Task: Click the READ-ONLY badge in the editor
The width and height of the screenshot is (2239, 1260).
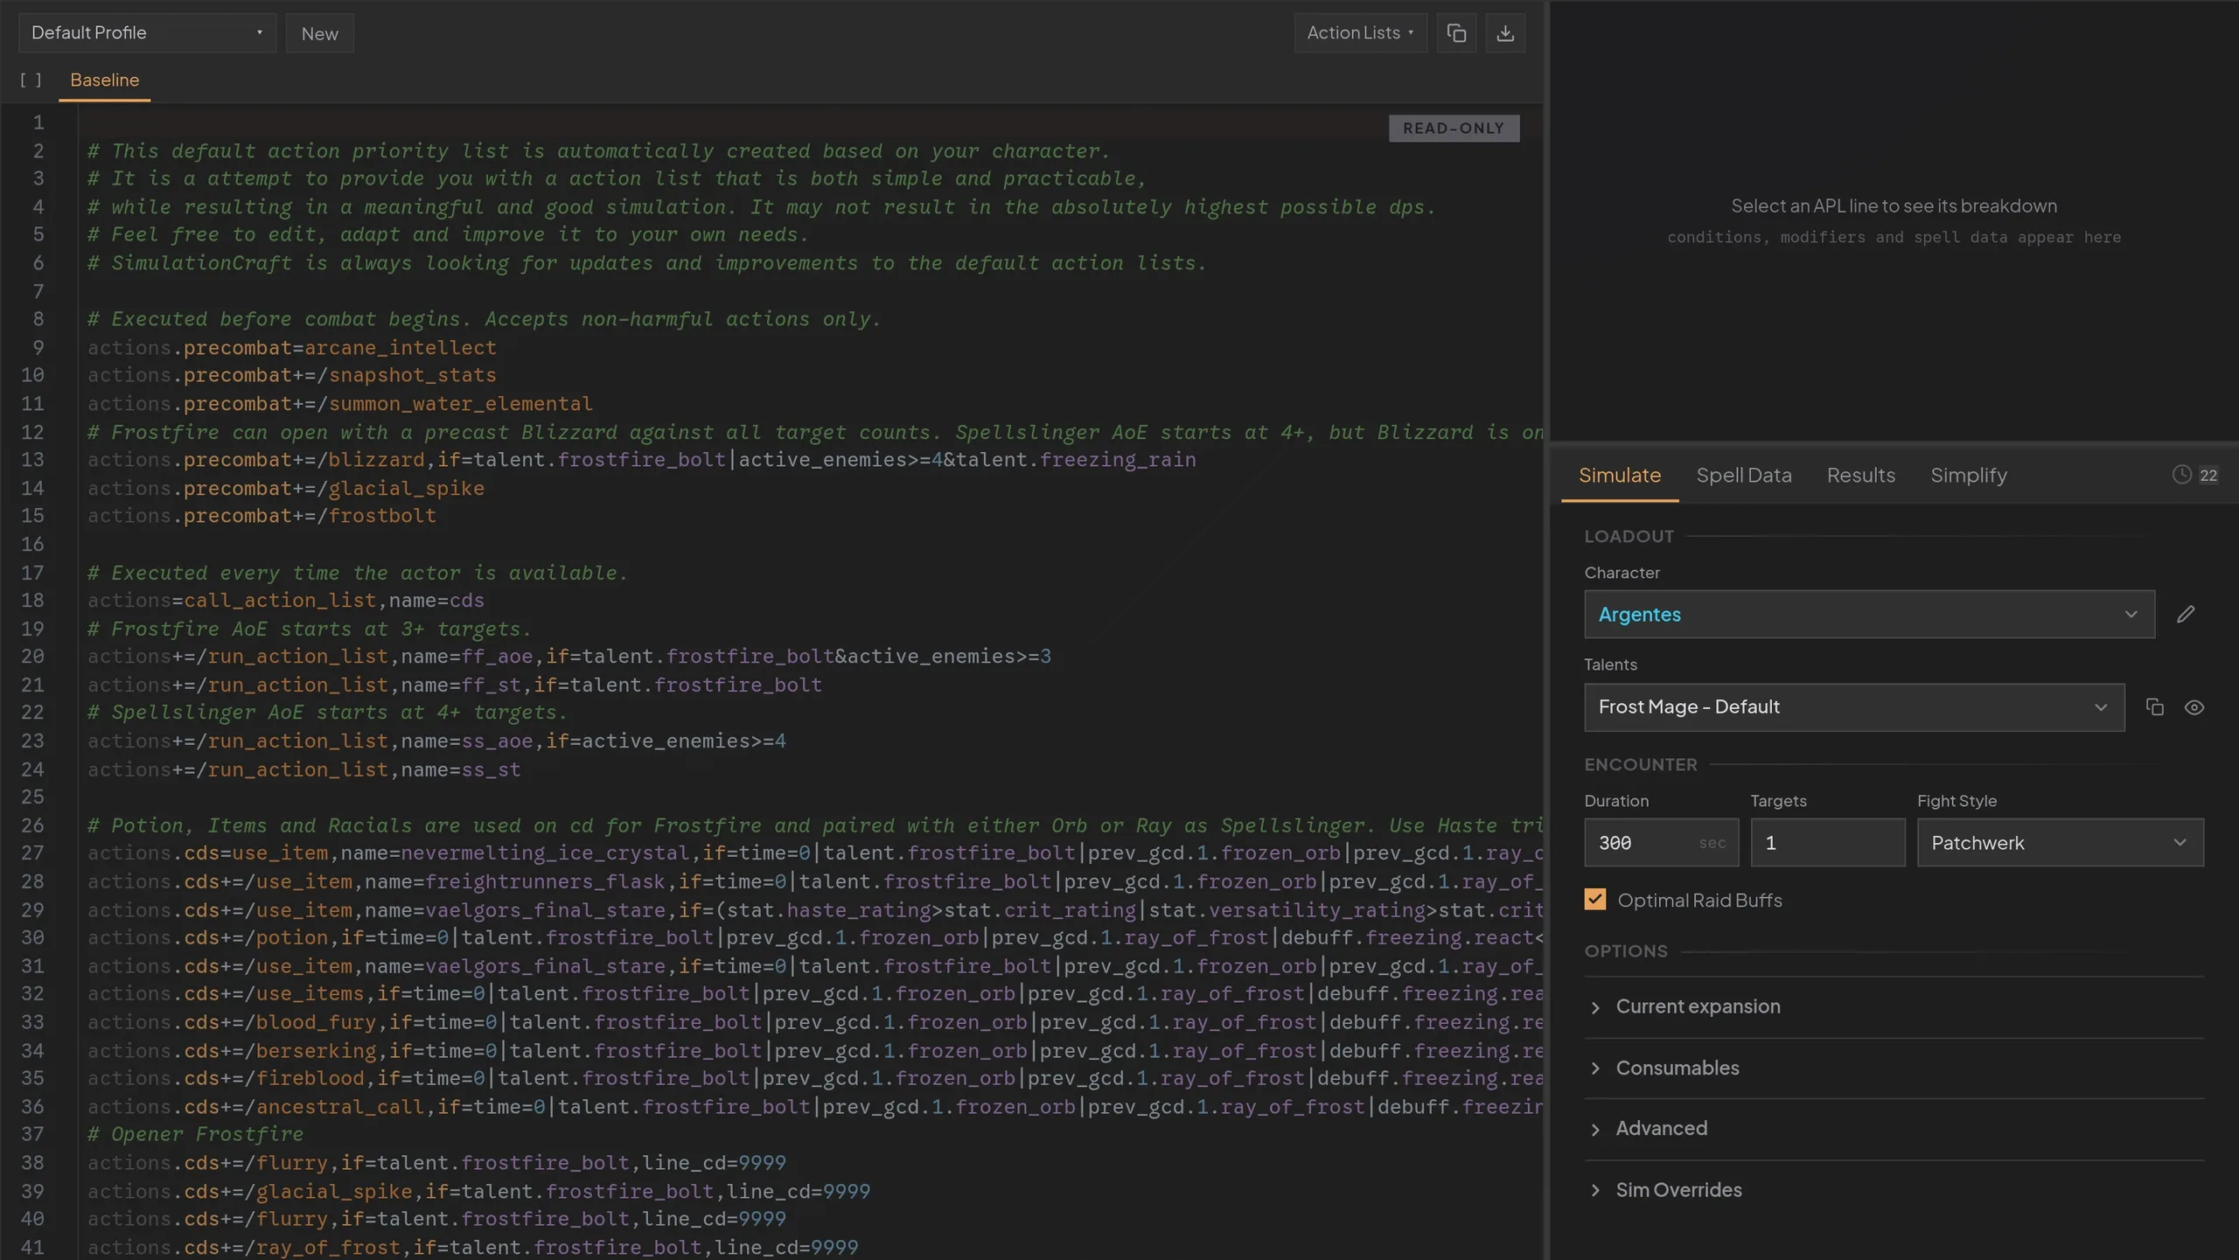Action: tap(1454, 129)
